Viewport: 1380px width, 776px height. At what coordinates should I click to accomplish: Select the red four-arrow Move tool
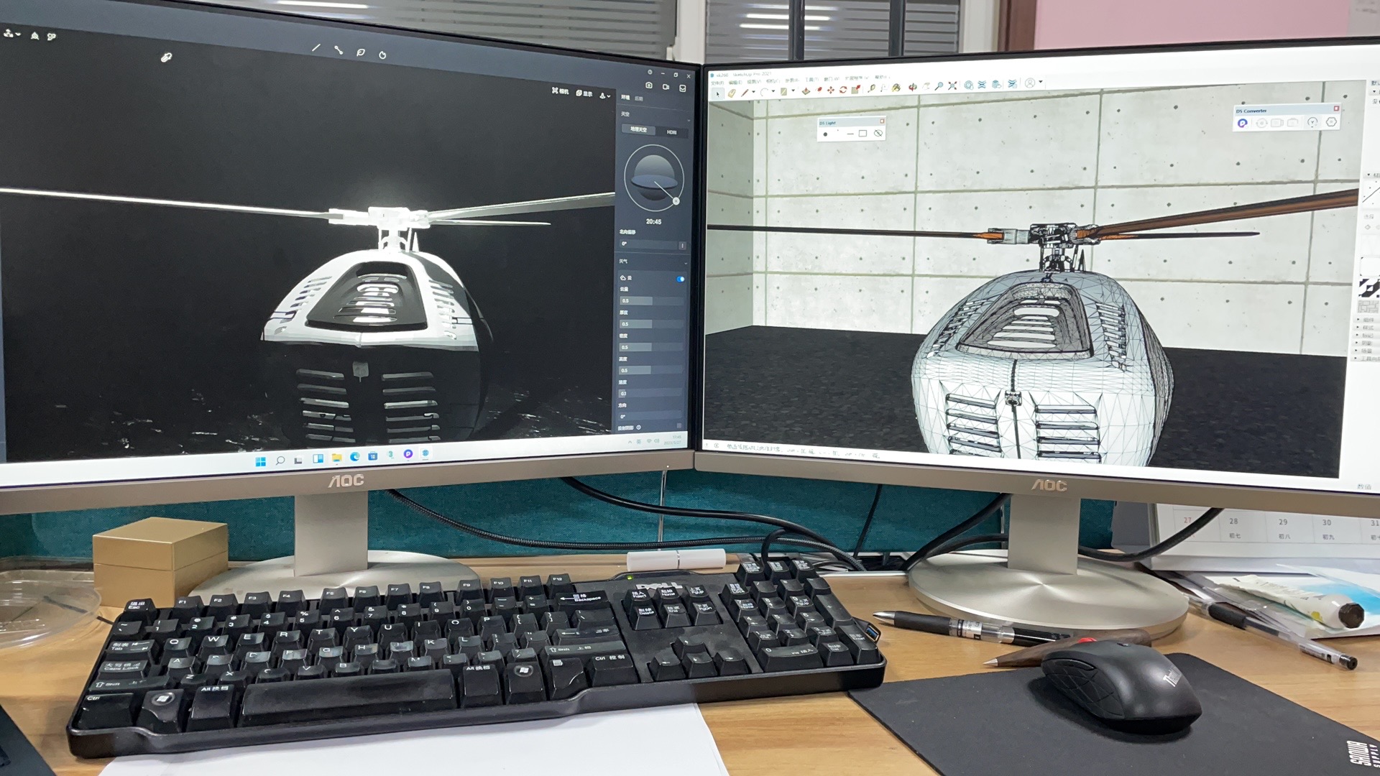tap(831, 91)
